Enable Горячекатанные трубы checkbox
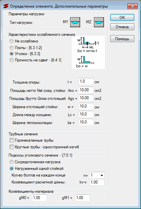 point(32,140)
